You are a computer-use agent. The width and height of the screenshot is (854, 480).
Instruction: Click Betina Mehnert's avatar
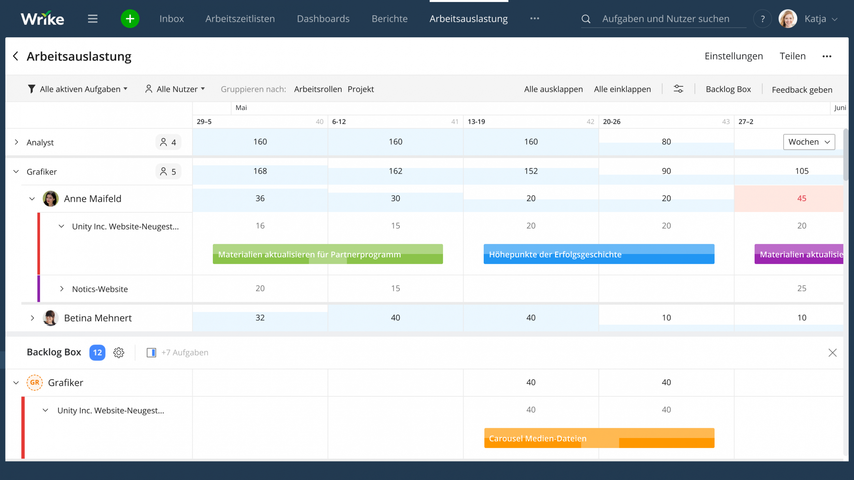click(50, 318)
